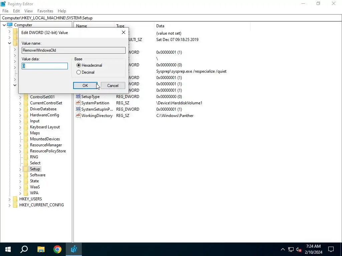Click the \Device\HarddiskVolume1 data cell

coord(179,103)
